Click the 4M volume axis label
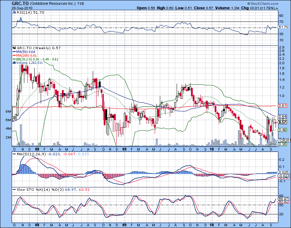Image resolution: width=291 pixels, height=228 pixels. (8, 129)
